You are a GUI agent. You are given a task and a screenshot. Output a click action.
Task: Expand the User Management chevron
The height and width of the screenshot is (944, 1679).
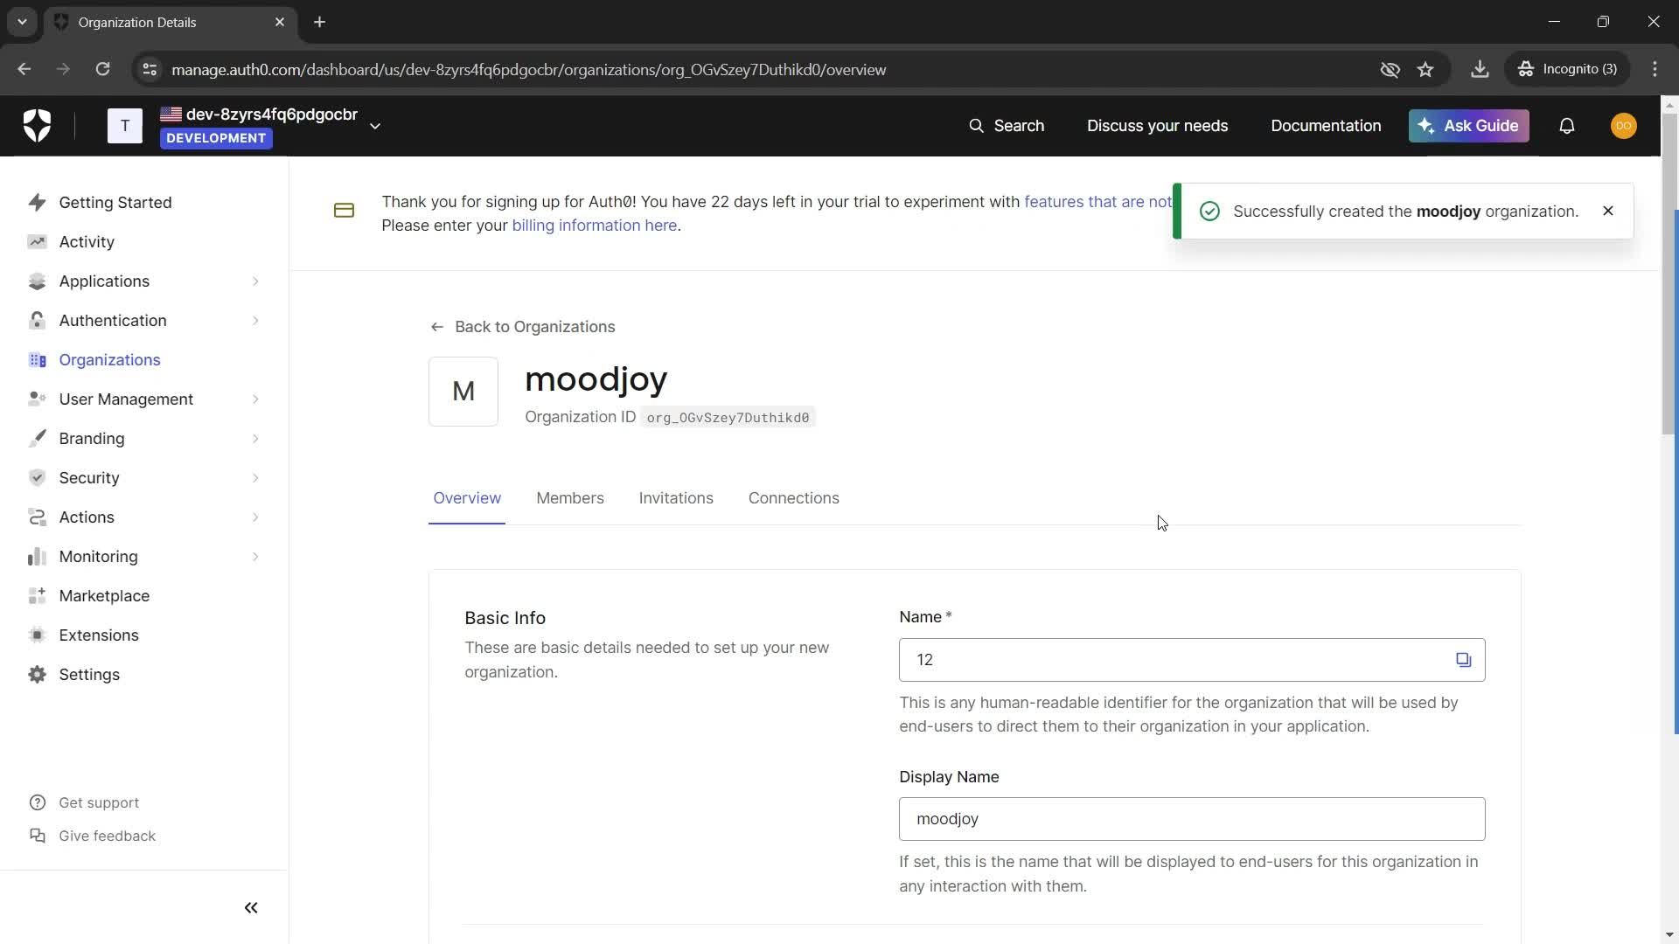(255, 399)
